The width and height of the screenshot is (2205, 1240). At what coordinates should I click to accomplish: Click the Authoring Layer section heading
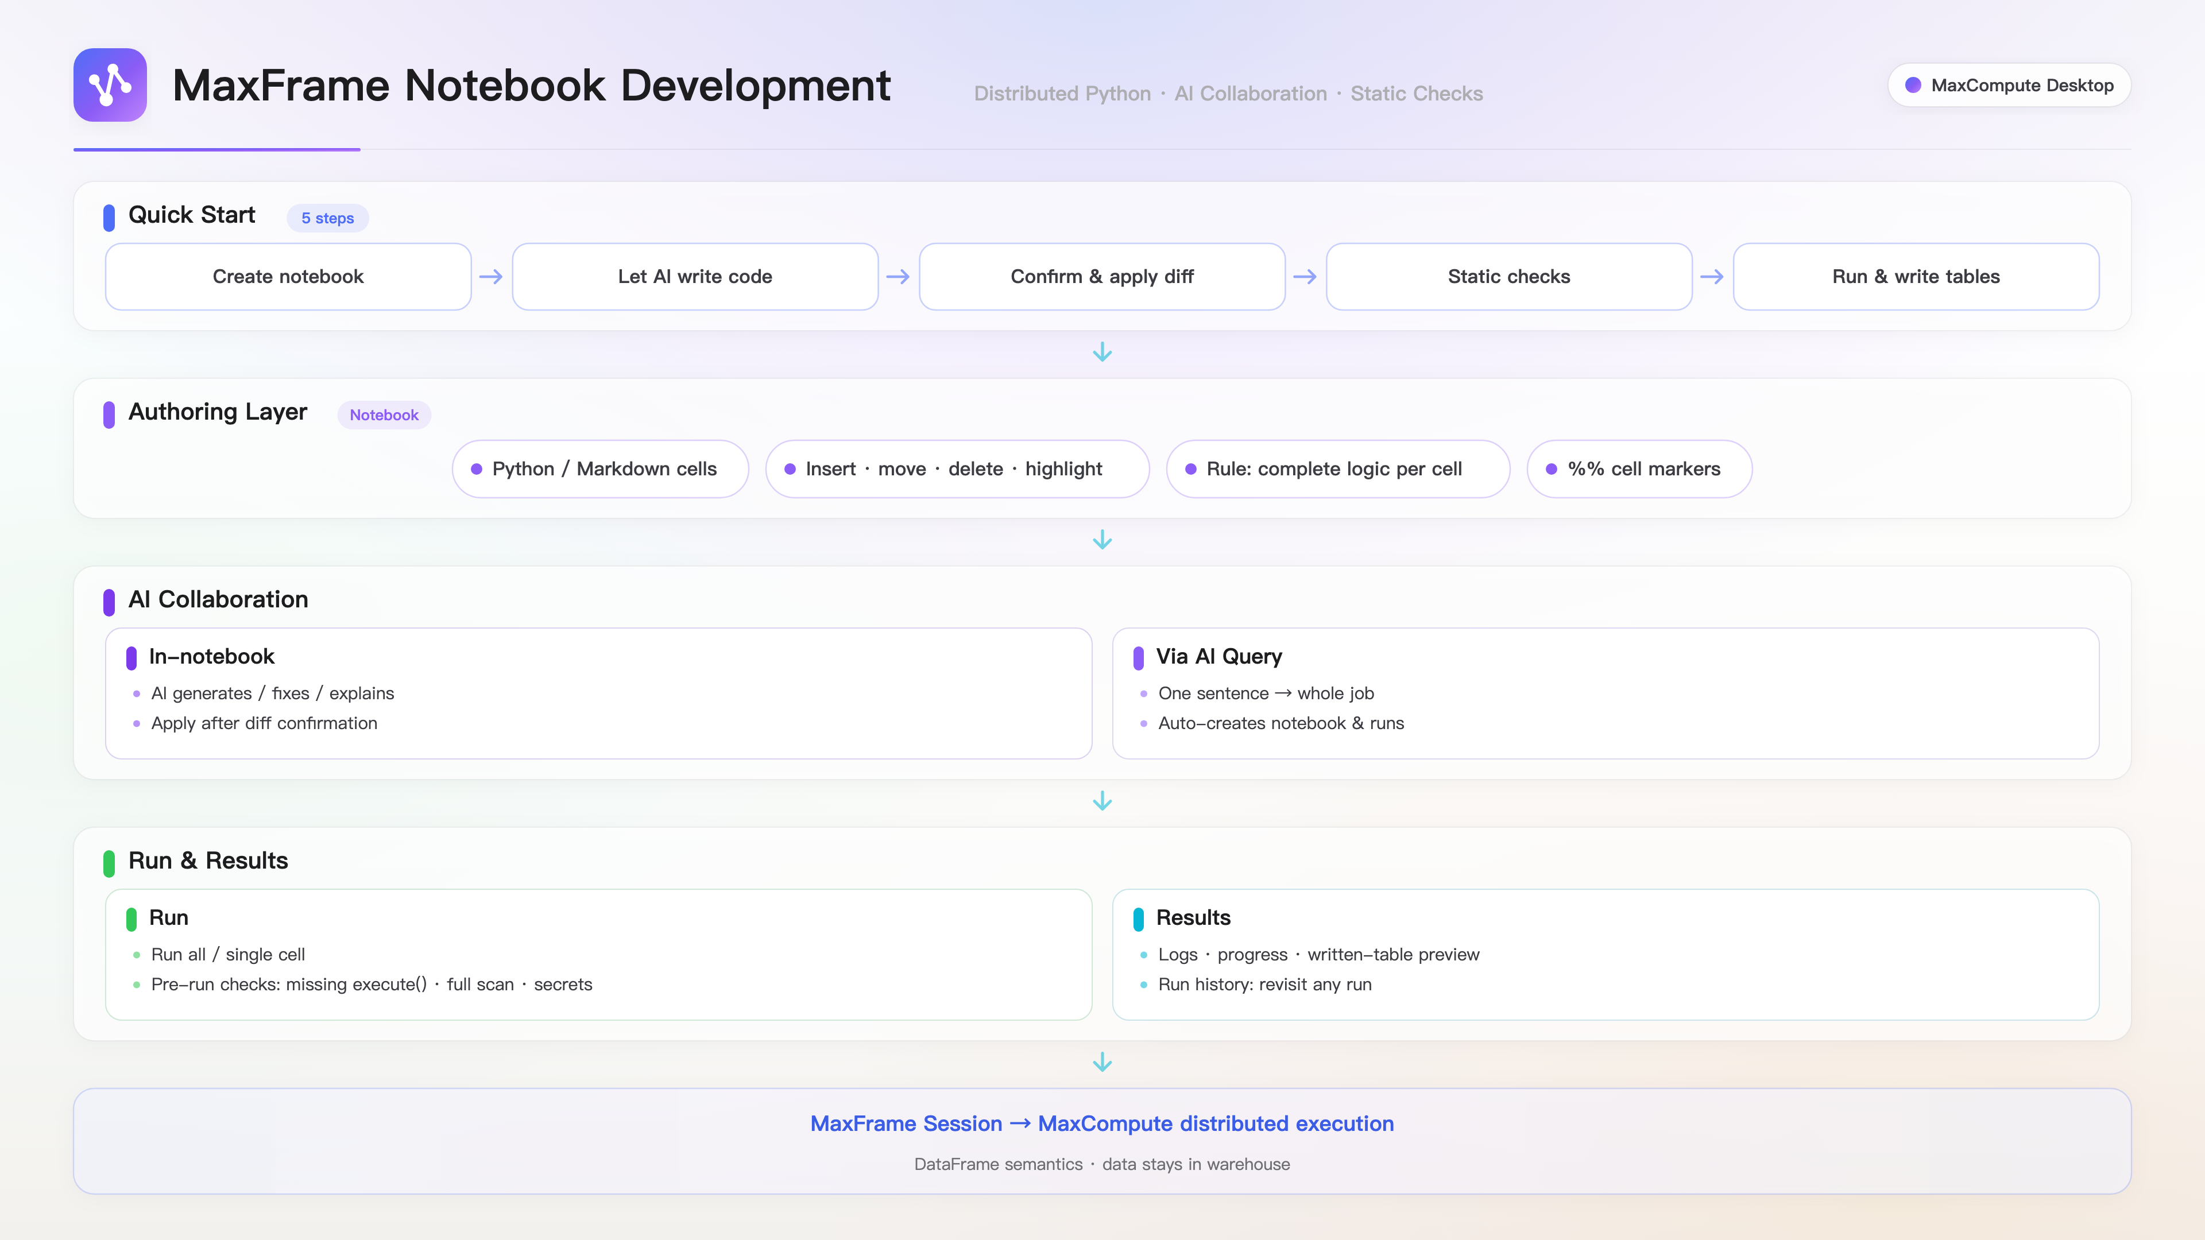(x=218, y=412)
